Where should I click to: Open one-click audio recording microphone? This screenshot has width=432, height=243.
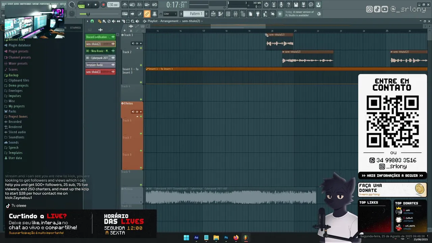[x=281, y=5]
